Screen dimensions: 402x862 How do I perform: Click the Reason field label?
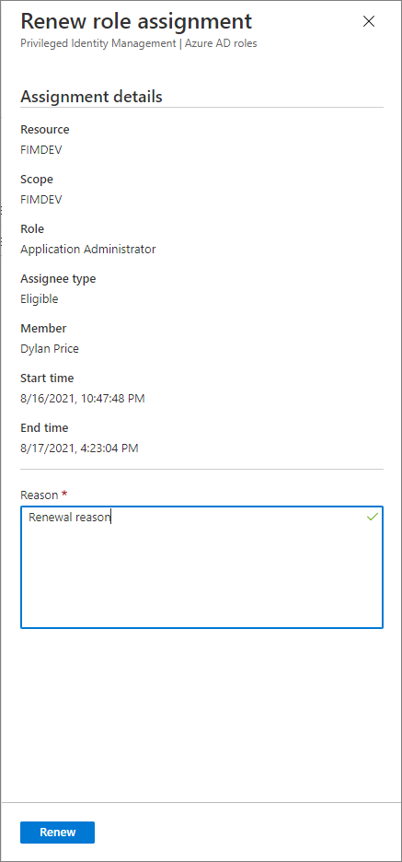coord(39,495)
